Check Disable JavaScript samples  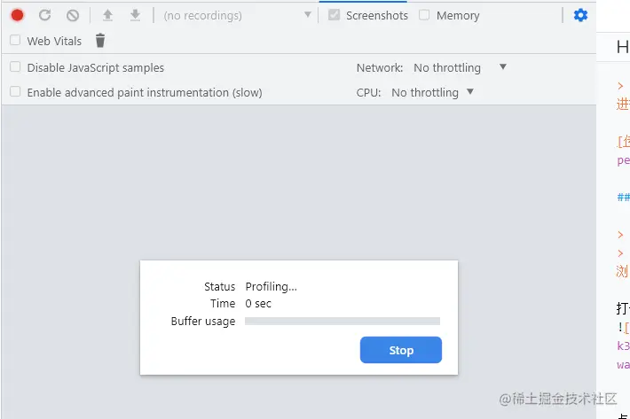15,66
